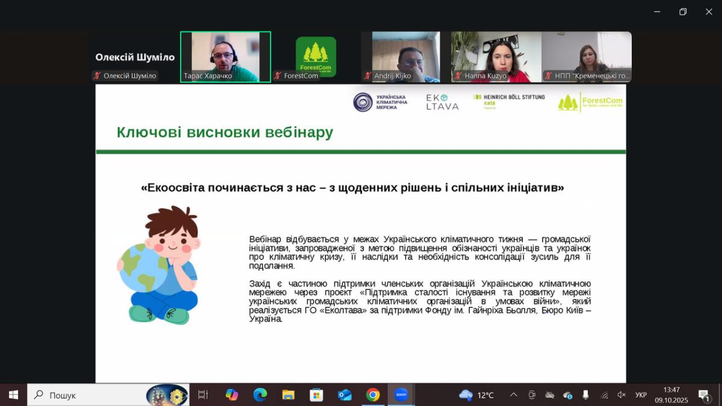The height and width of the screenshot is (406, 722).
Task: Click ForestCom logo in slide header
Action: point(590,102)
